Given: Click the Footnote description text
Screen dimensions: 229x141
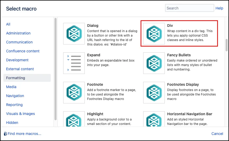Looking at the screenshot, I should [112, 94].
